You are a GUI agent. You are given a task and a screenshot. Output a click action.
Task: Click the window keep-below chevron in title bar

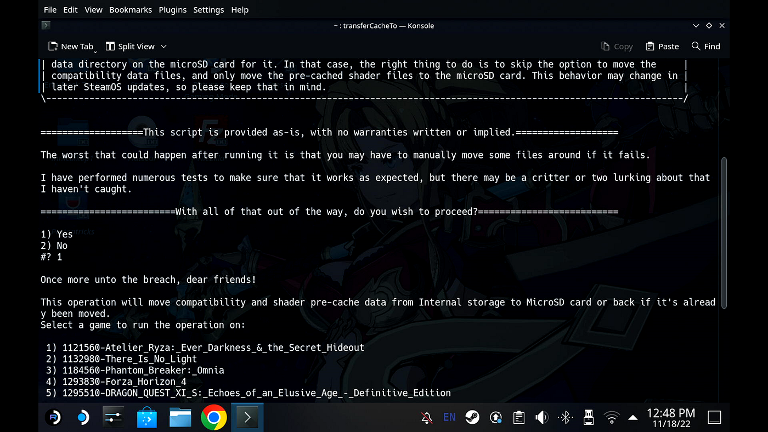[696, 26]
